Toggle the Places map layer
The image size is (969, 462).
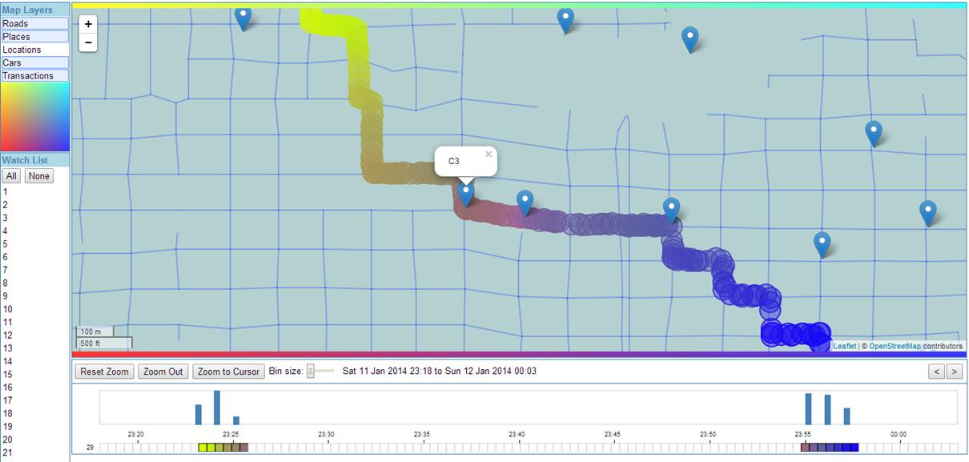[x=34, y=37]
